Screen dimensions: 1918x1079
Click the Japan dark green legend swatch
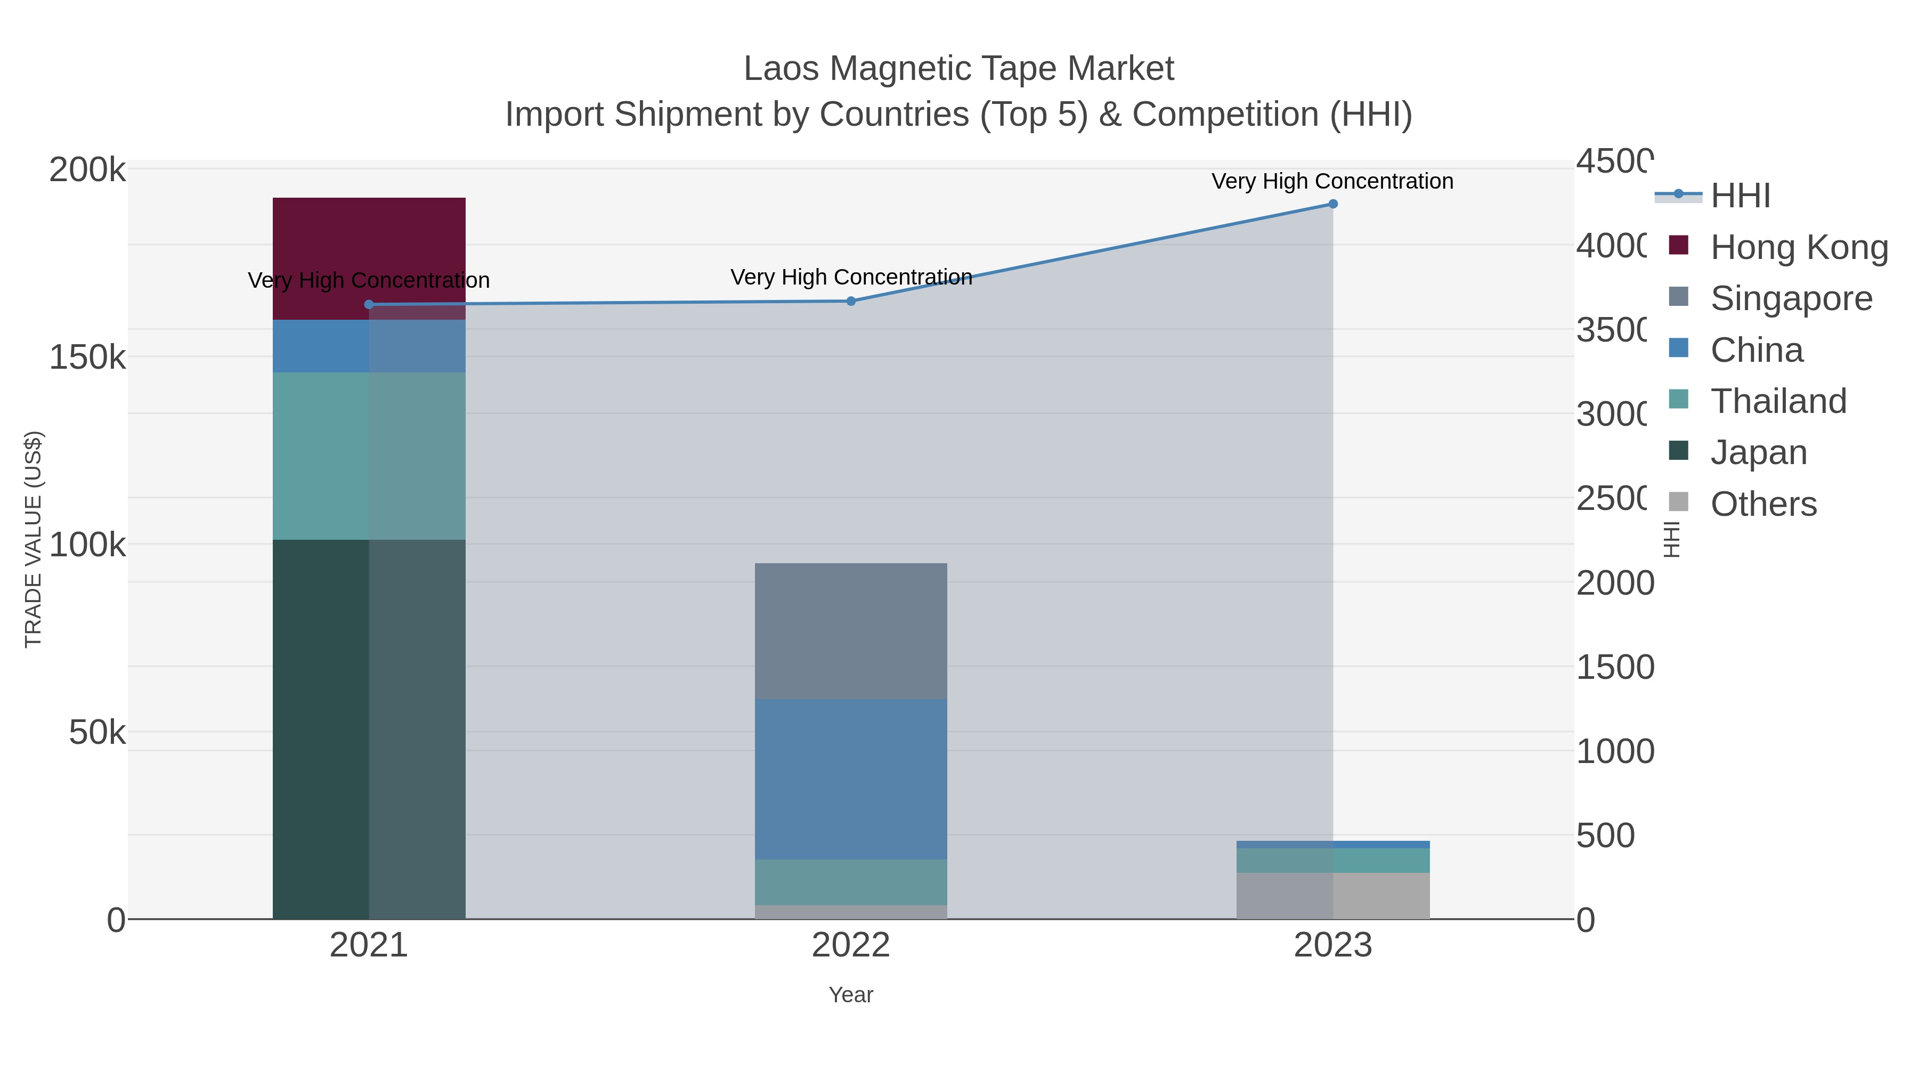tap(1679, 450)
